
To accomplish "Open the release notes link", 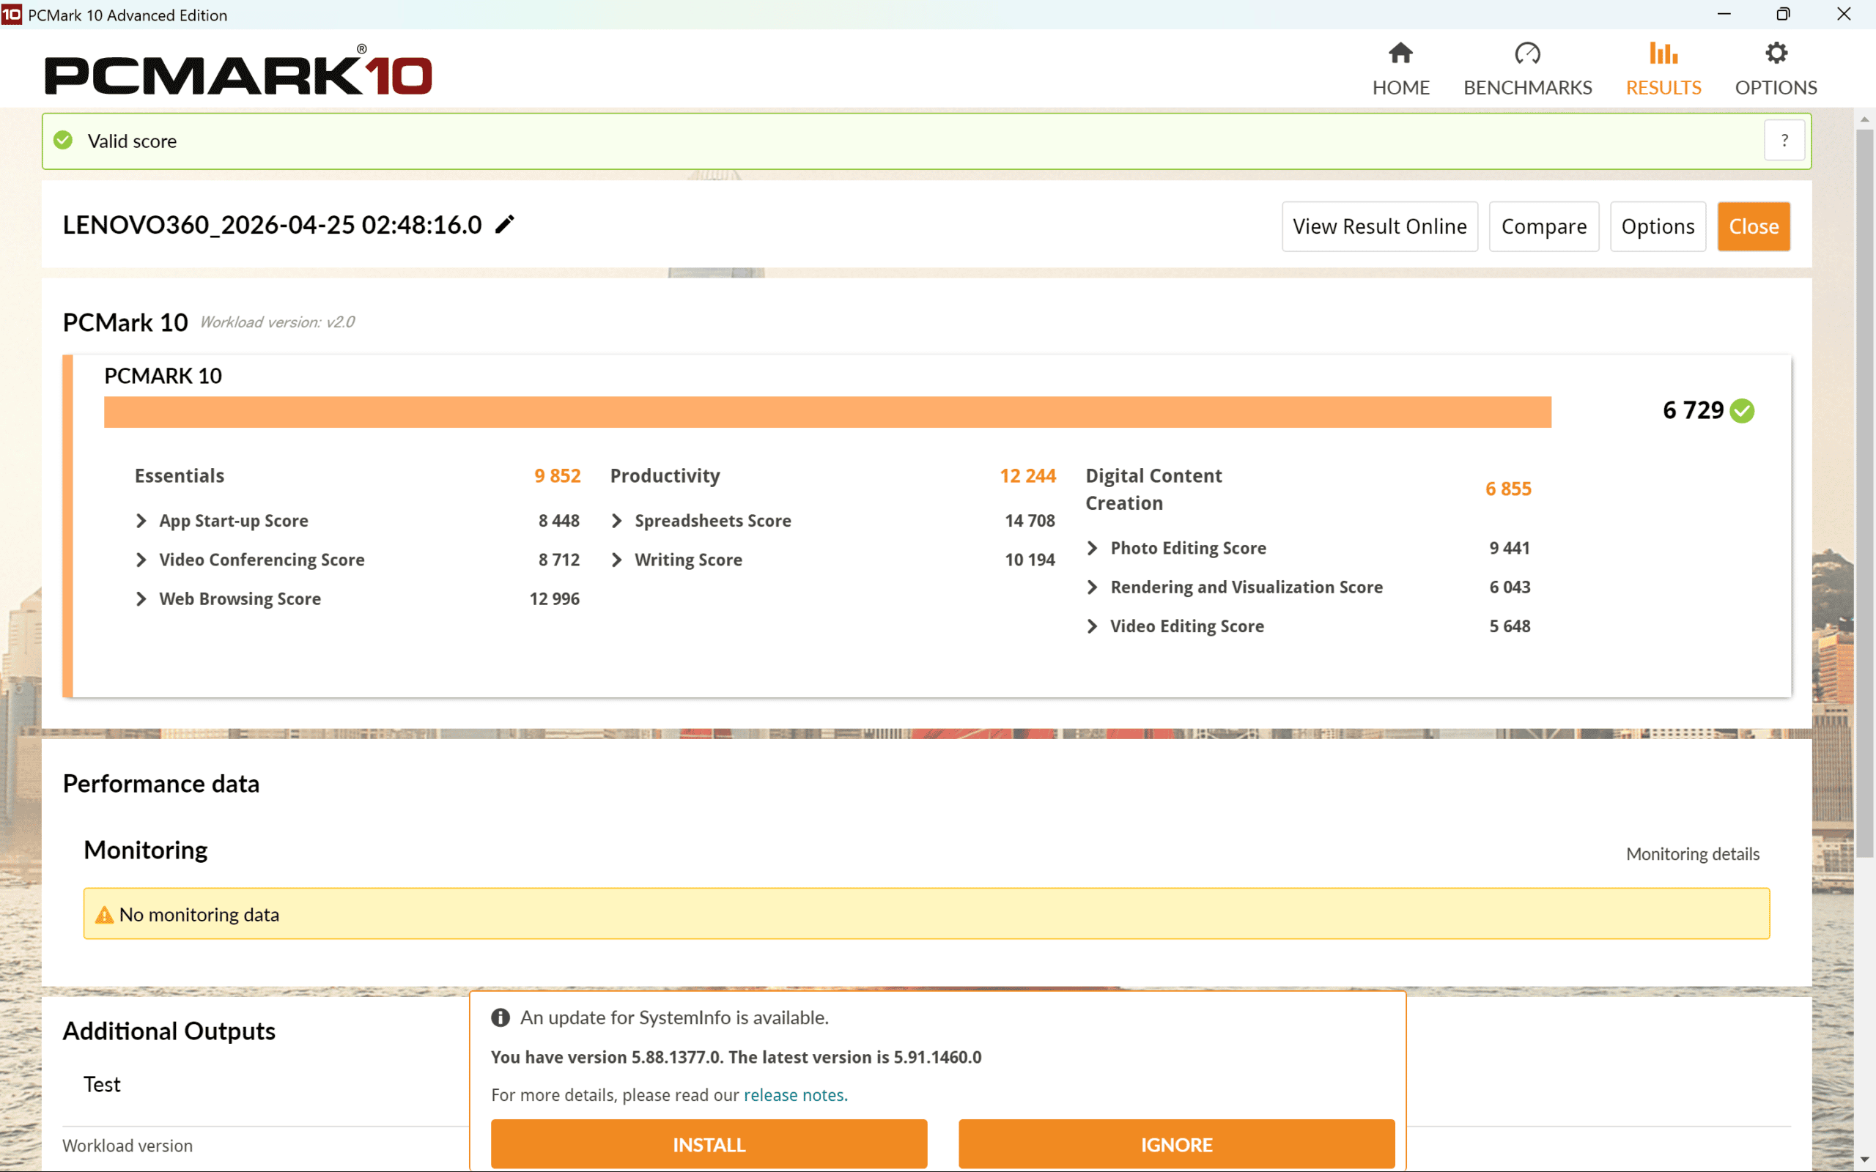I will point(793,1094).
